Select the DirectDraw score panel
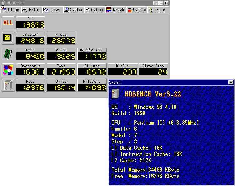The width and height of the screenshot is (235, 186). (153, 70)
